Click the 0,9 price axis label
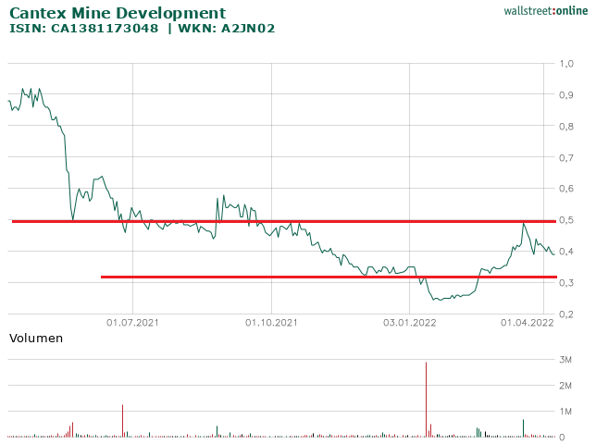This screenshot has height=444, width=596. coord(566,95)
